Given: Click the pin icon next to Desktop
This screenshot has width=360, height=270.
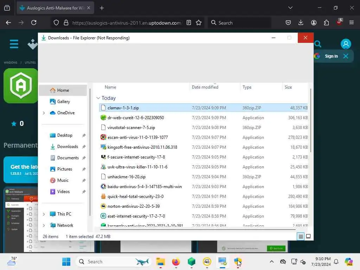Looking at the screenshot, I should [84, 135].
